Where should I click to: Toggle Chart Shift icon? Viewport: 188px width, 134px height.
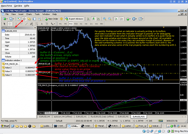pyautogui.click(x=122, y=19)
